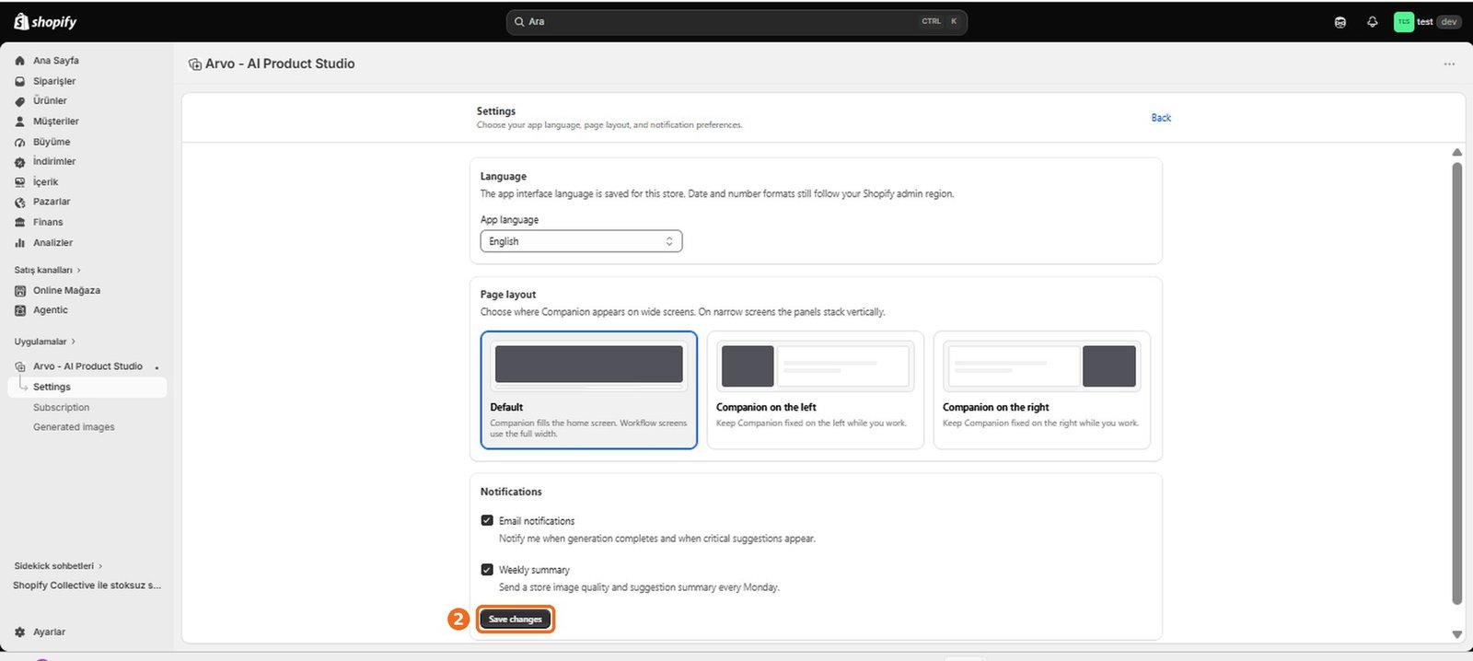Toggle the Email notifications checkbox

487,520
